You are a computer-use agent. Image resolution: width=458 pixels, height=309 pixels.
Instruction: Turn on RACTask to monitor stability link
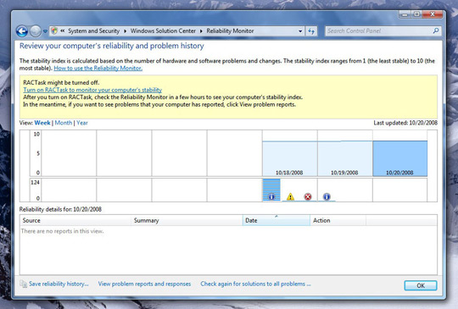92,90
